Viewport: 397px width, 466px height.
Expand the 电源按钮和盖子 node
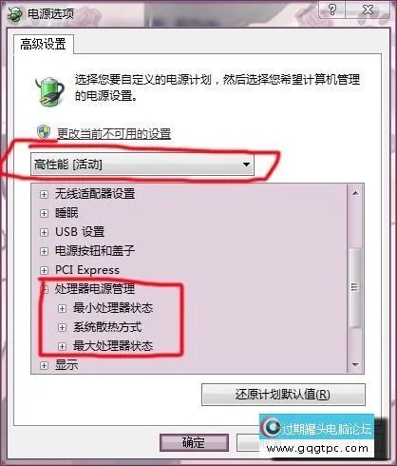tap(44, 251)
